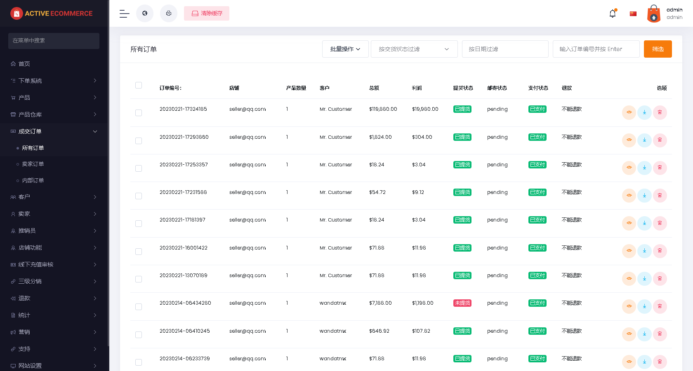Image resolution: width=693 pixels, height=371 pixels.
Task: Go to 首页 in the sidebar
Action: tap(54, 64)
